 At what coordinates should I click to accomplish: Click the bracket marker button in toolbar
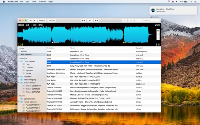coord(124,20)
